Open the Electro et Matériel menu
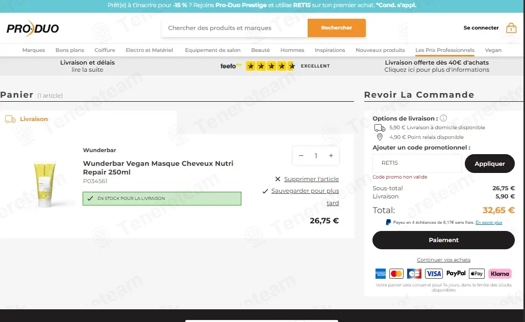Screen dimensions: 525x322 pos(149,50)
